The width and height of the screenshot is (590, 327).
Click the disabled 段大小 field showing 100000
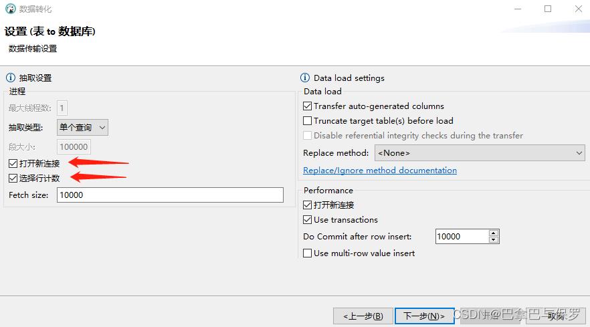(x=74, y=146)
